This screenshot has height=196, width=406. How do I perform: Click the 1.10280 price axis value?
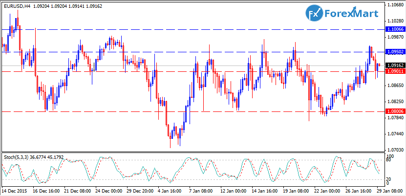tap(395, 21)
